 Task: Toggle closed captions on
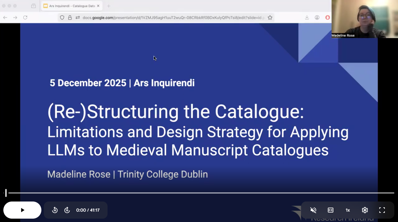[331, 210]
